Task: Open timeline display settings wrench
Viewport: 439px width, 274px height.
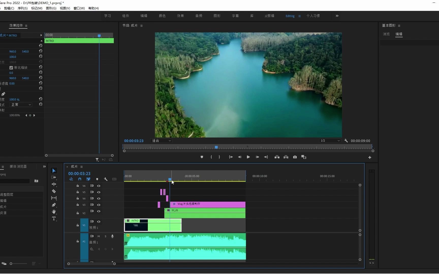Action: click(x=106, y=179)
